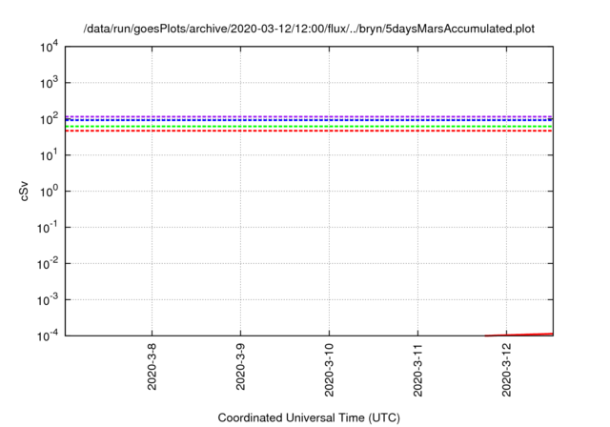Click the 10^1 y-axis tick label
Image resolution: width=610 pixels, height=427 pixels.
click(x=49, y=155)
